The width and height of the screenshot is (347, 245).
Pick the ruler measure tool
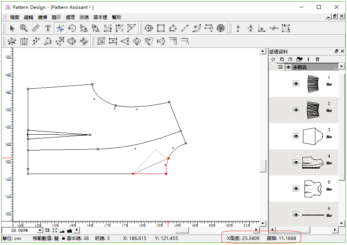click(36, 28)
